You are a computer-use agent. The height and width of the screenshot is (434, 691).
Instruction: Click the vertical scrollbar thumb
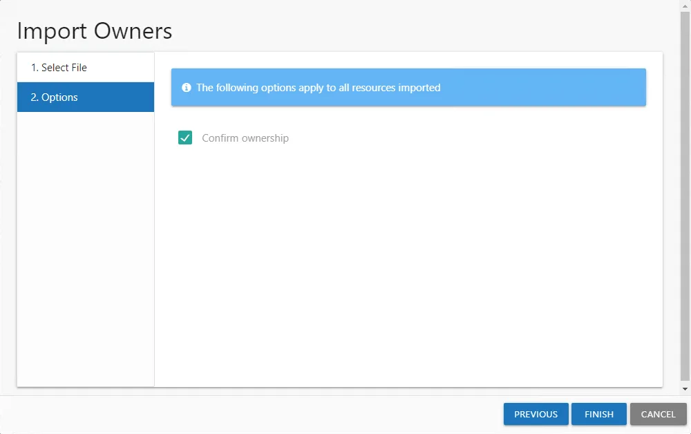click(x=685, y=196)
